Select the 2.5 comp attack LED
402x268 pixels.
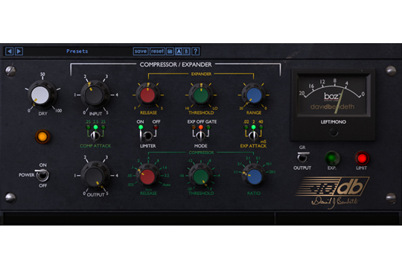(x=95, y=127)
